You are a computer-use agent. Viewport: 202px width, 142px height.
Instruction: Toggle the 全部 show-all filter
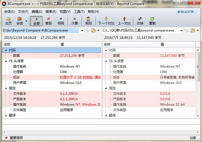coord(37,21)
